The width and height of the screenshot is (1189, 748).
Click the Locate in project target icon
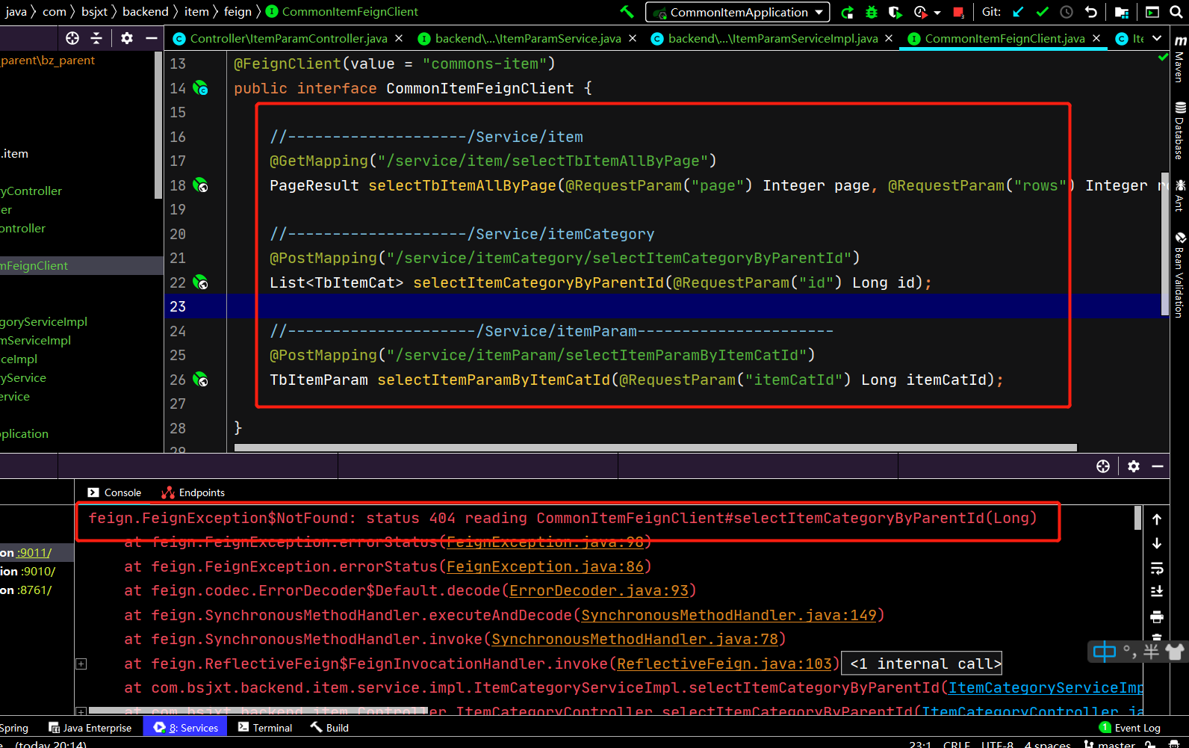tap(72, 38)
